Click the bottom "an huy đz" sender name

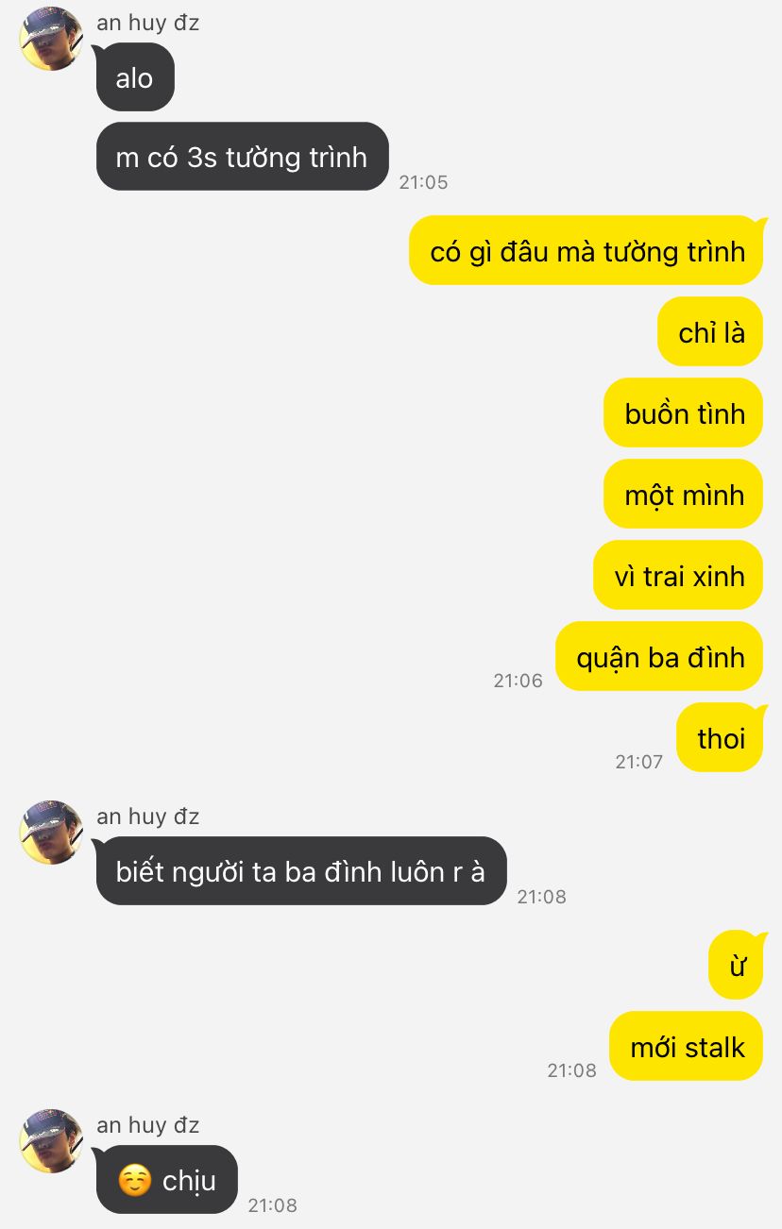coord(147,1125)
